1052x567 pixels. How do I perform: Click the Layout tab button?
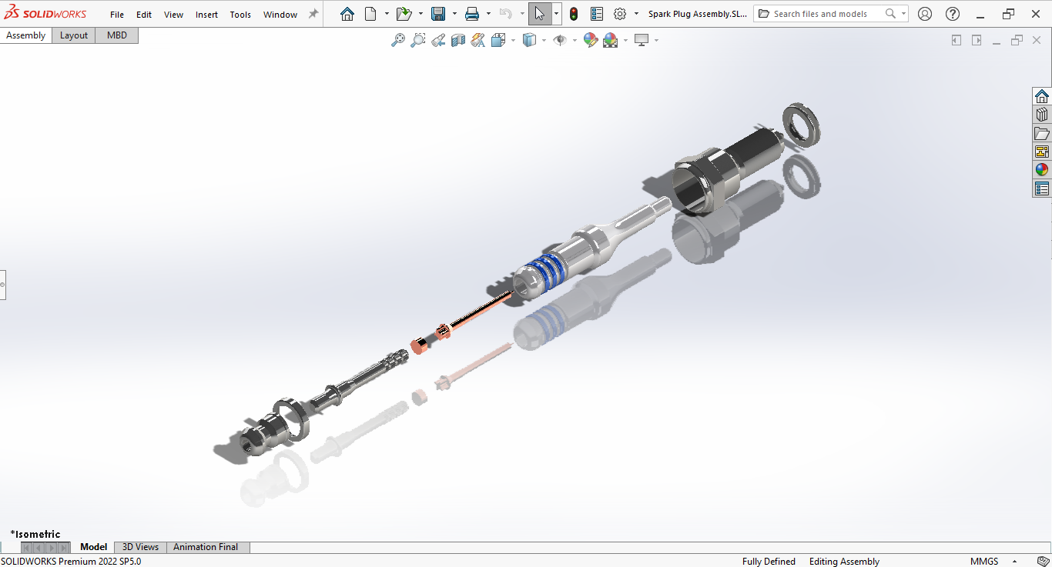click(74, 35)
